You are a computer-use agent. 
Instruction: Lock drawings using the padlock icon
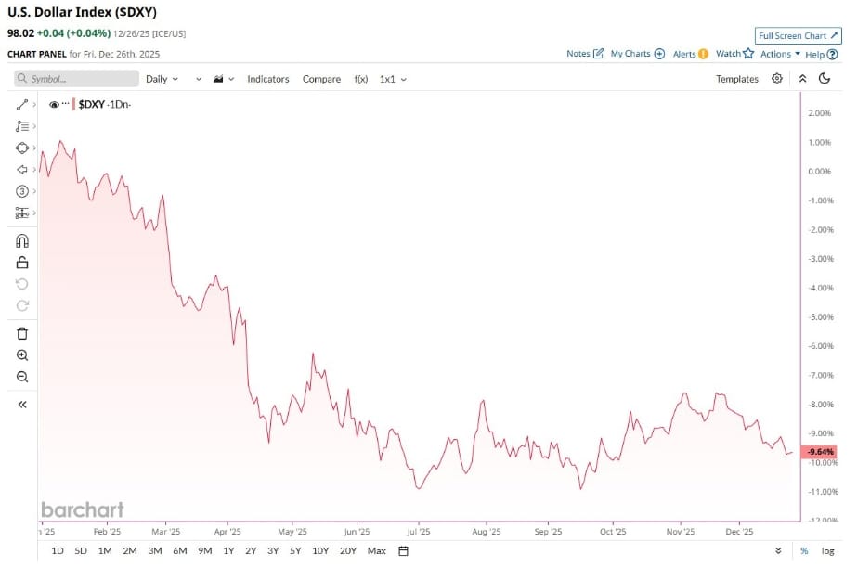(20, 263)
